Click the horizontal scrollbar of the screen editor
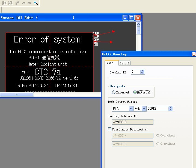Viewport: 196px width, 168px height. pos(17,95)
